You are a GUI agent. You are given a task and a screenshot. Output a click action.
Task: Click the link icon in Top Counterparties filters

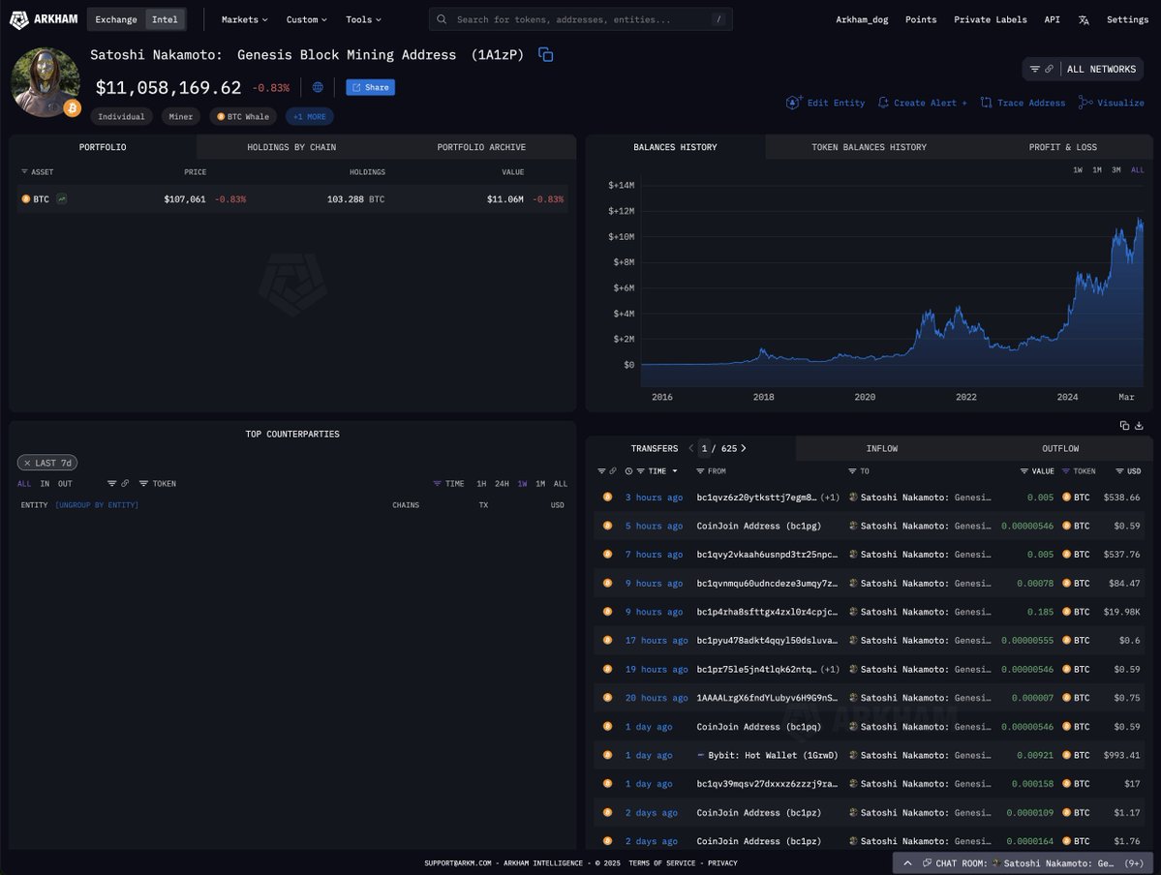125,483
